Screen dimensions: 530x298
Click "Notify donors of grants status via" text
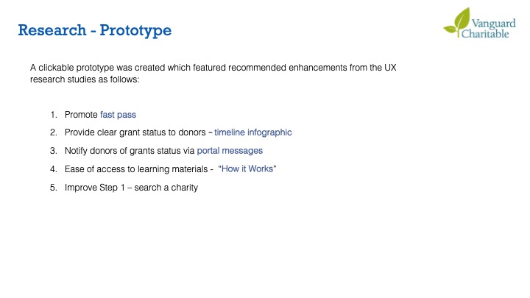point(129,151)
